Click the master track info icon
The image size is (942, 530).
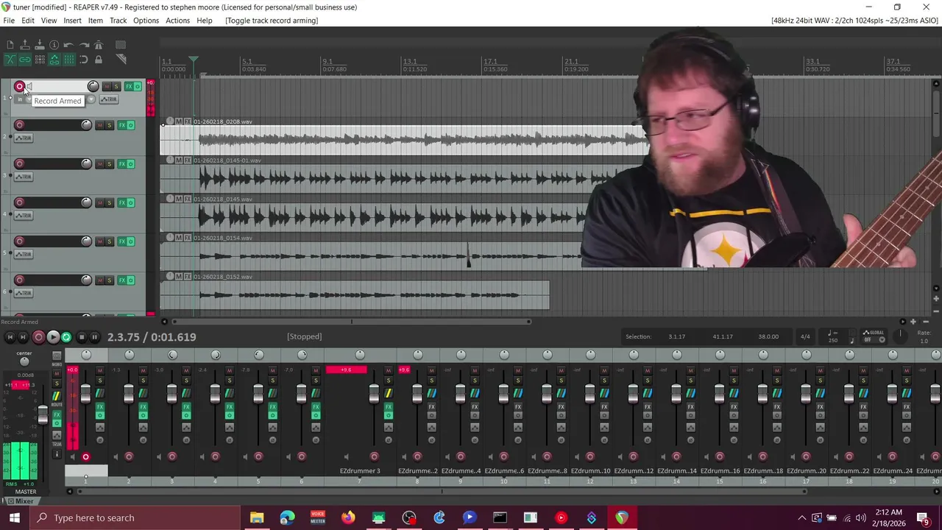(57, 454)
